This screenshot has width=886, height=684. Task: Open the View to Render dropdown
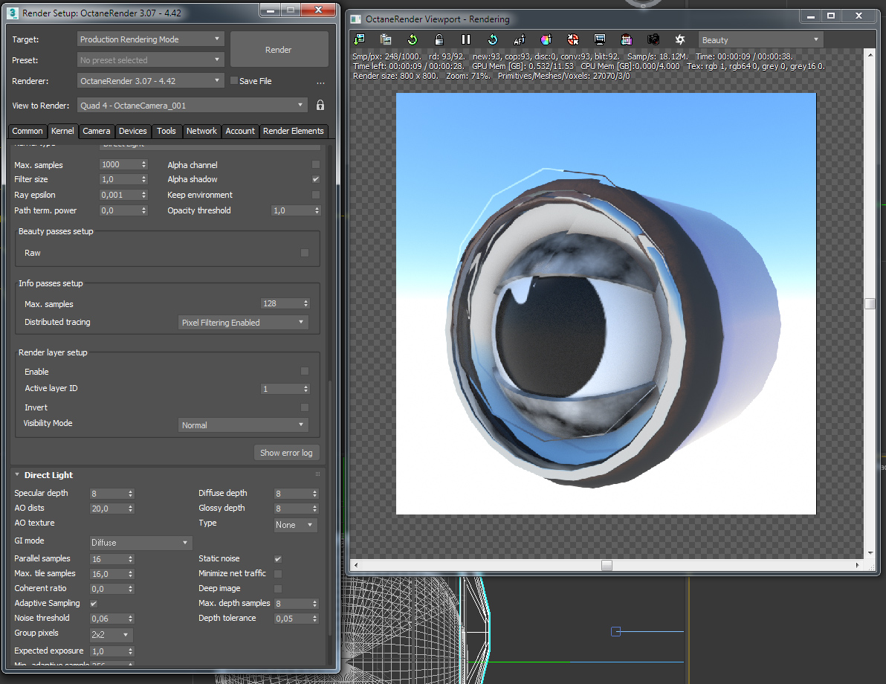click(x=192, y=105)
